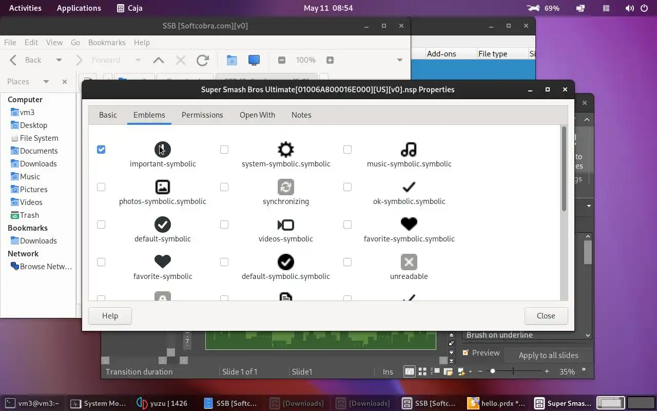Enable the system-symbolic.symbolic emblem checkbox

(224, 150)
